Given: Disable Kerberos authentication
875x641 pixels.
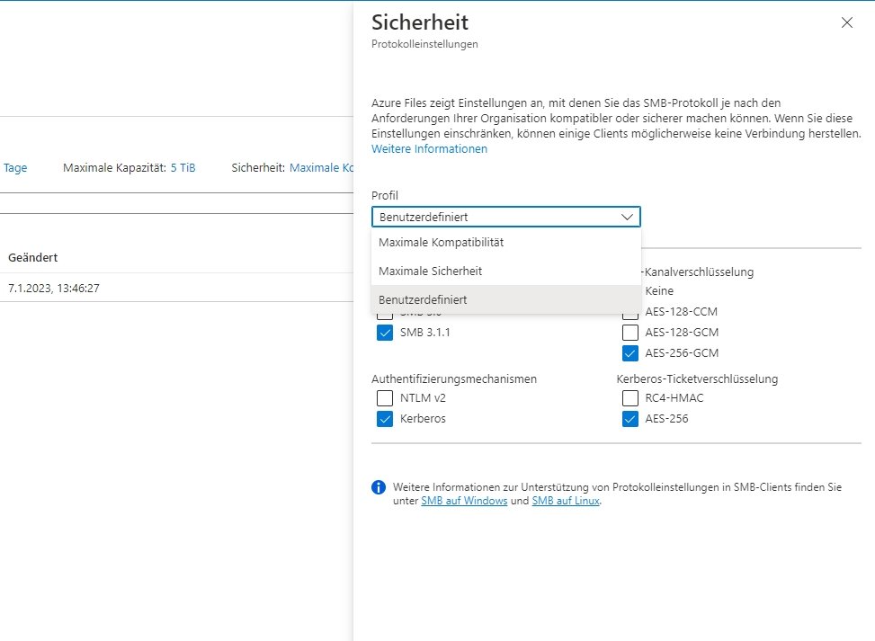Looking at the screenshot, I should 384,418.
